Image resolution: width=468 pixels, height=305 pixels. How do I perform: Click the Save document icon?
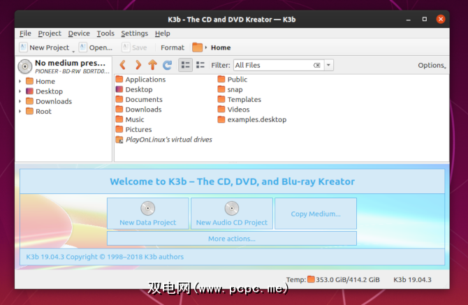click(x=126, y=47)
